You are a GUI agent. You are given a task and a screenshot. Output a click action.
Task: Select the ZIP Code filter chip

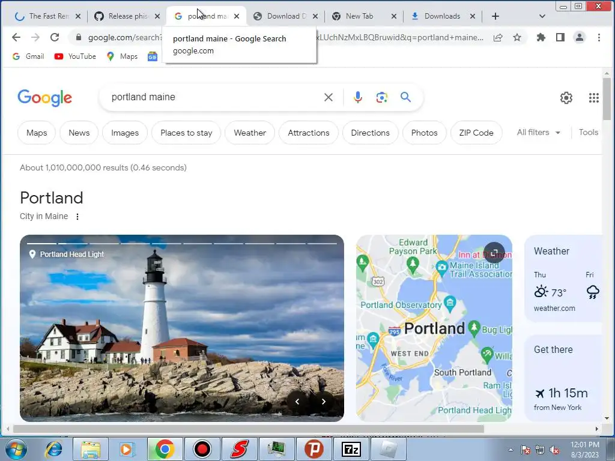point(476,133)
